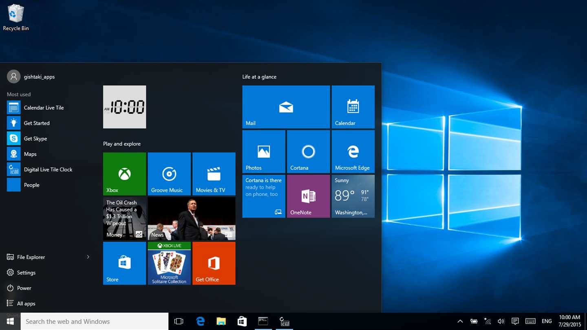Open the purple OneNote tile
The height and width of the screenshot is (330, 587).
tap(308, 196)
